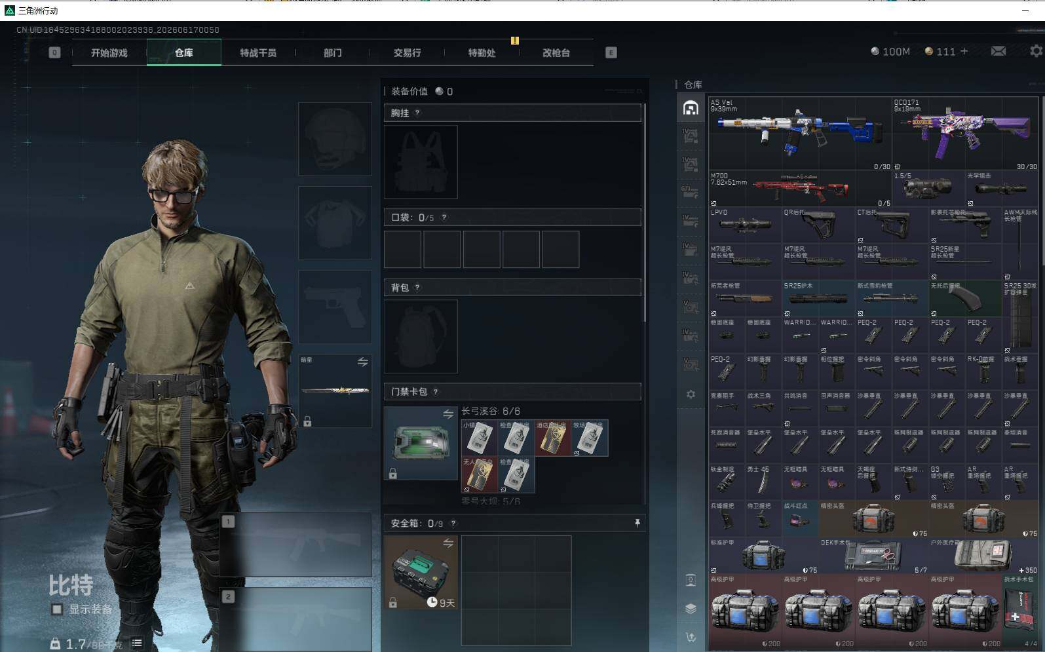
Task: Tick the 显示装备 checkbox
Action: click(57, 609)
